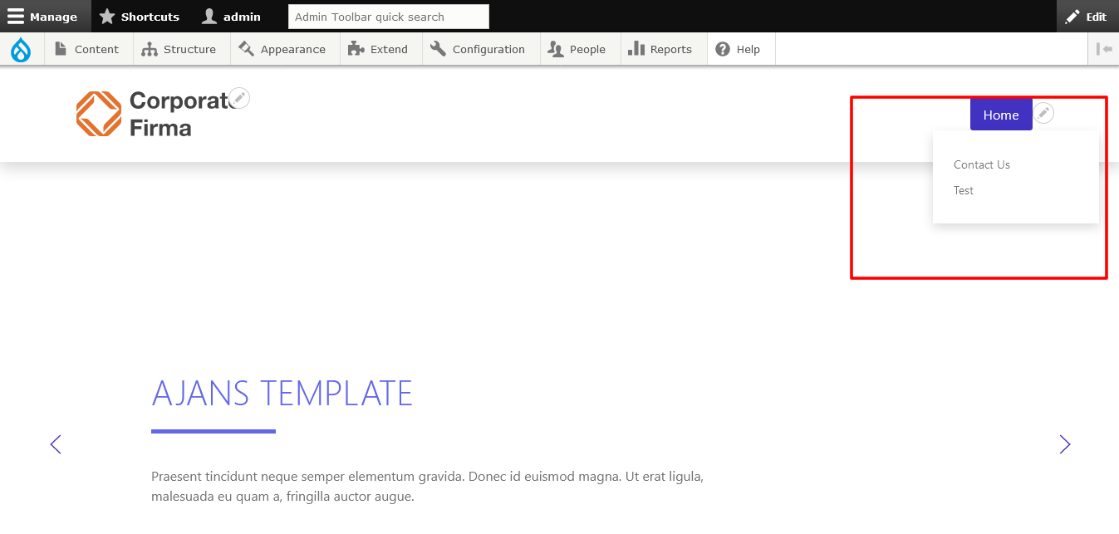Click the Drupal logo home icon
Image resolution: width=1119 pixels, height=534 pixels.
tap(21, 49)
